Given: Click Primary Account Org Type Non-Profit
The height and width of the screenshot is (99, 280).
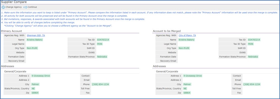Looking at the screenshot, I should [x=32, y=48].
